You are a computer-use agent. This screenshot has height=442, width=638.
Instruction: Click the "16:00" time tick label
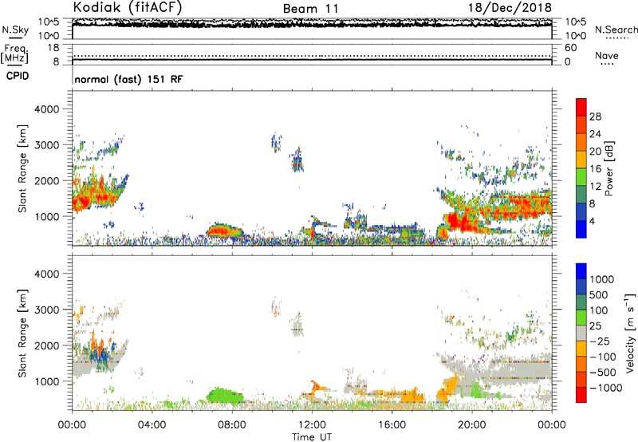click(x=392, y=425)
